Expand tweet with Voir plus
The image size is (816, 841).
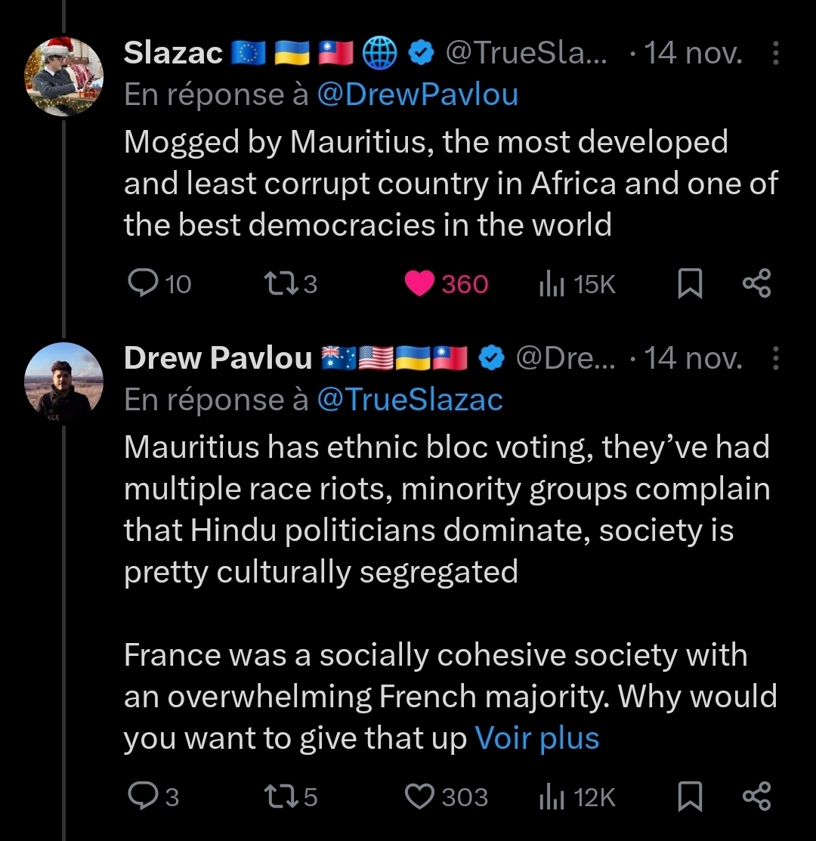[536, 738]
